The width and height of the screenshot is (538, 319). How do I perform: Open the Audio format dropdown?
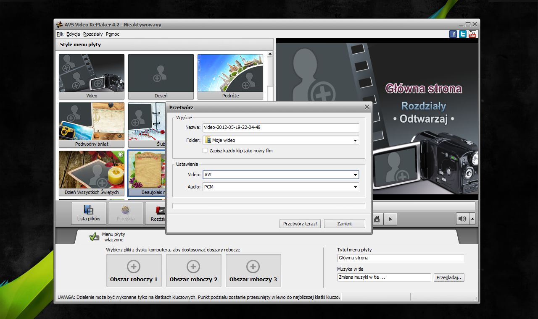click(355, 187)
